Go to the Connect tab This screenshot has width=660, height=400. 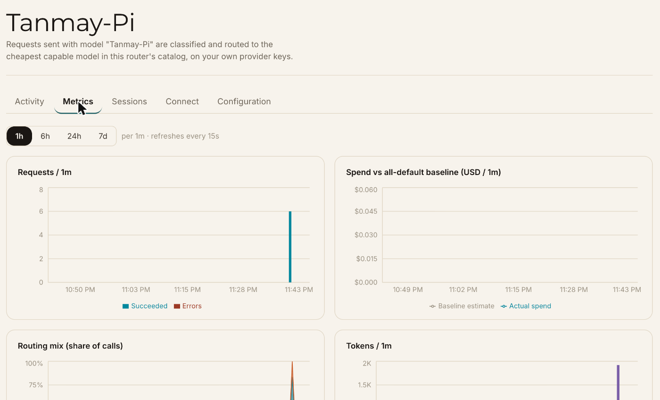(x=182, y=101)
